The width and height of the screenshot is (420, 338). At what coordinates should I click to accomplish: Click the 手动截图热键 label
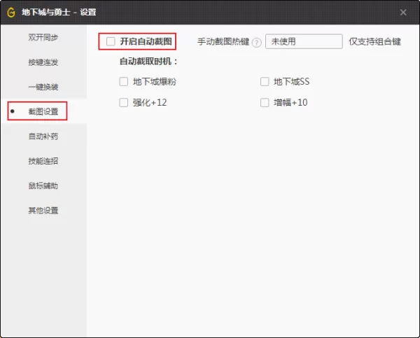(x=223, y=41)
